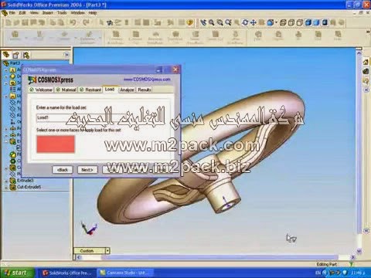Open the Window menu

(78, 12)
